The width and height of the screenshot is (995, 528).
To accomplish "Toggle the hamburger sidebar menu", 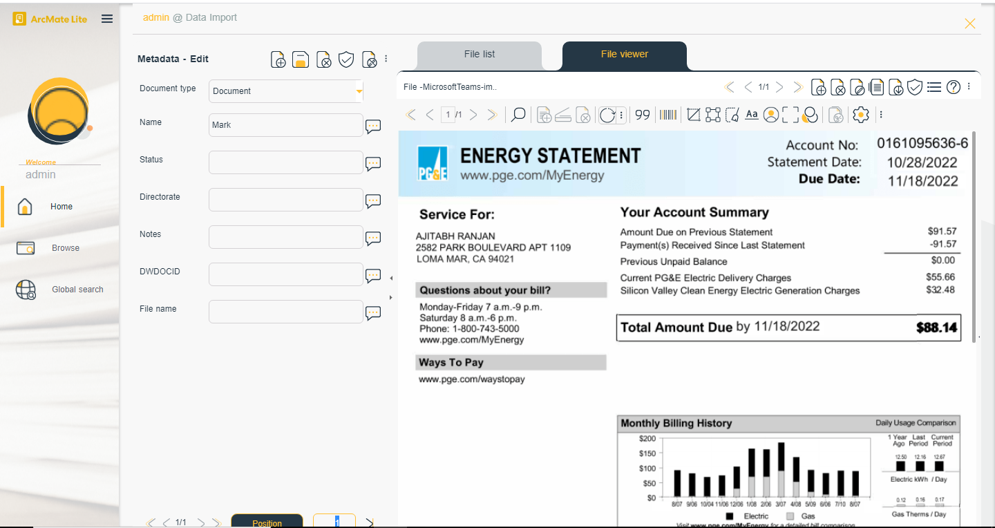I will (107, 19).
